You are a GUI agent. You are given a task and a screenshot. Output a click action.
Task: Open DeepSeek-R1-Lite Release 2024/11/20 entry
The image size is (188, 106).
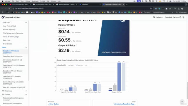[x=13, y=72]
